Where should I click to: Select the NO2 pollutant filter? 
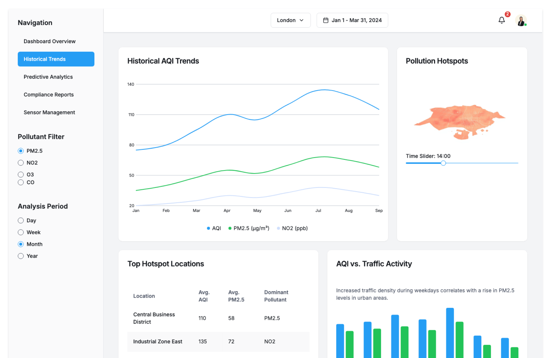(x=21, y=163)
